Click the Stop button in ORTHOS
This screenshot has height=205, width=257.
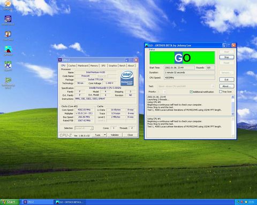(226, 57)
